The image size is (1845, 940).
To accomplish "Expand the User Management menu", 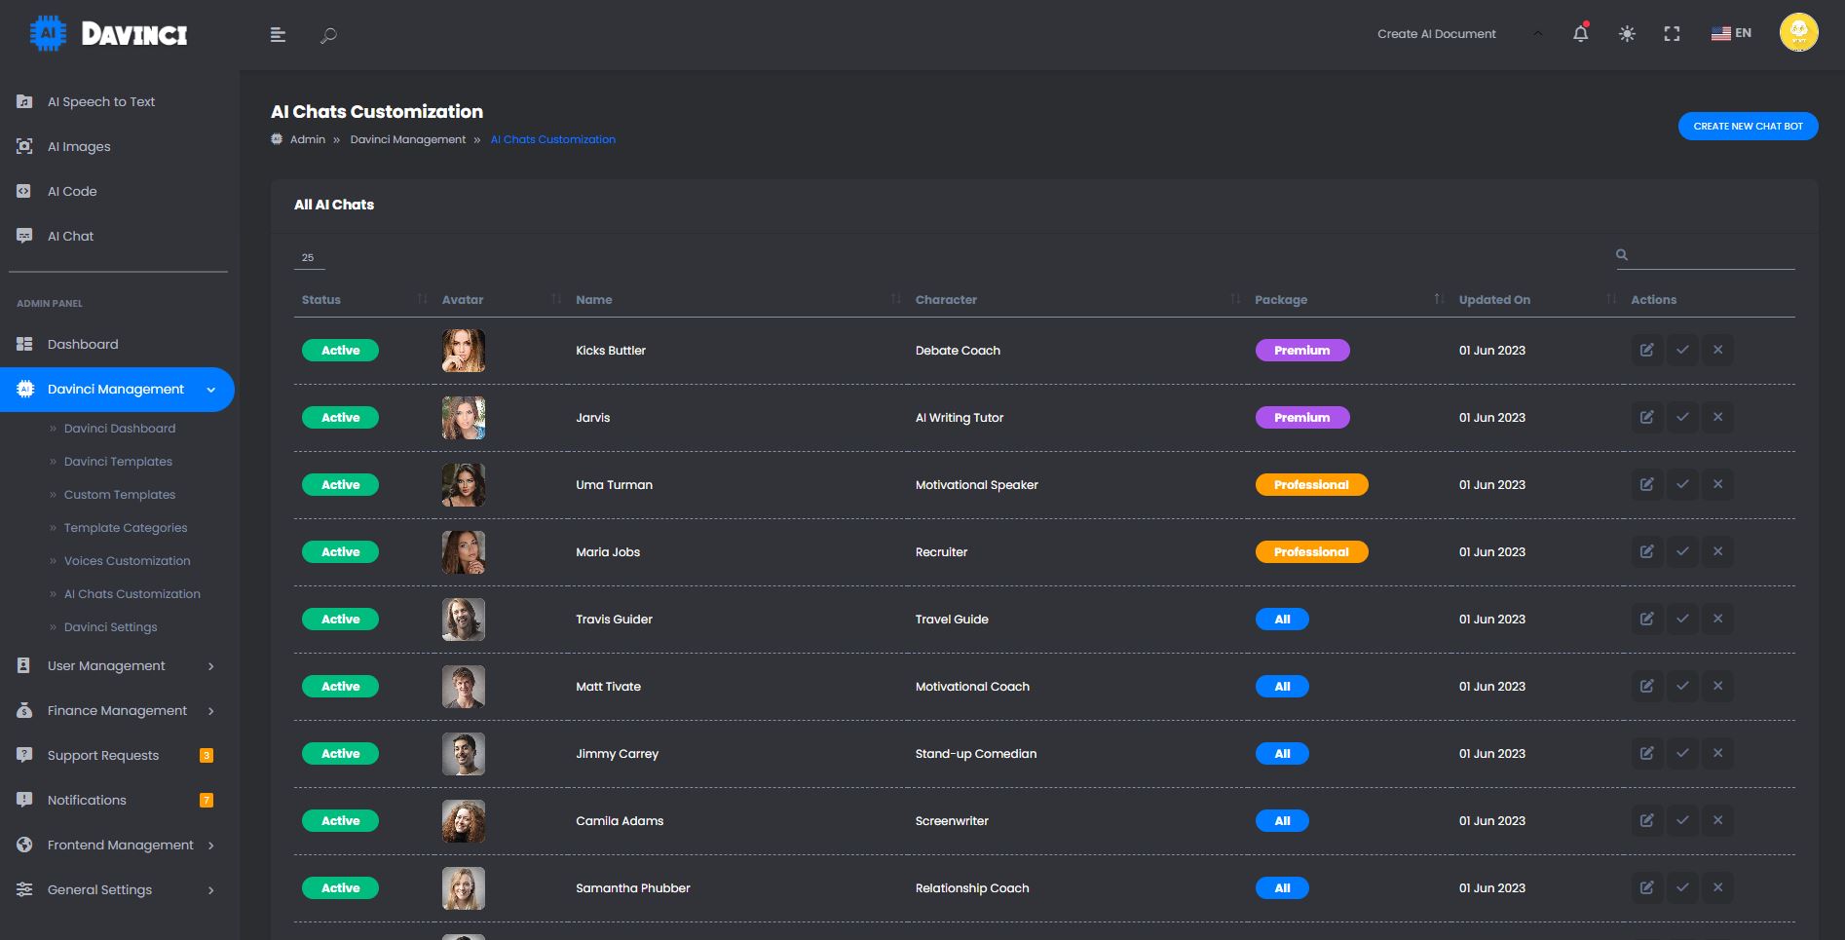I will pyautogui.click(x=116, y=666).
